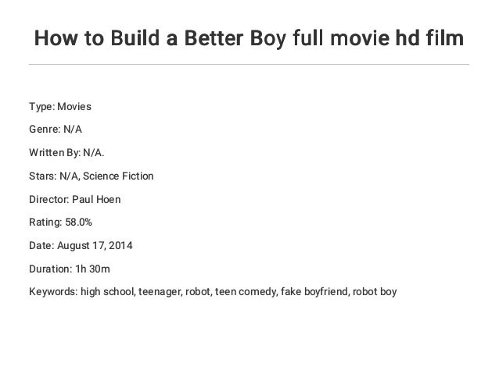Click the 'Stars: N/A, Science Fiction' line
Screen dimensions: 499x374
(92, 176)
